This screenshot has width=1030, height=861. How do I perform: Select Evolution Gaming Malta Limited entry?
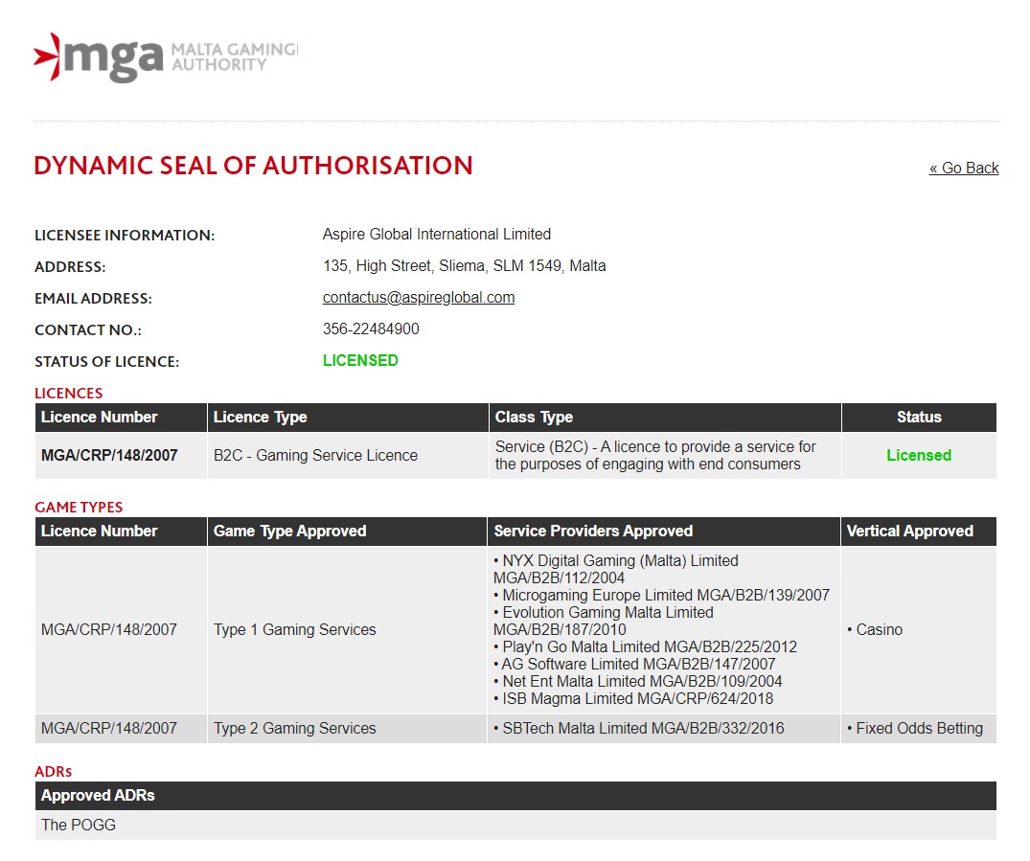[x=604, y=621]
